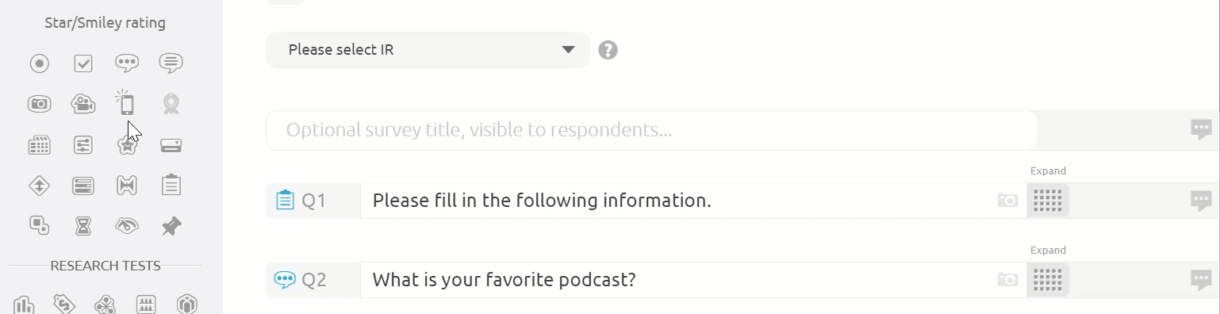Screen dimensions: 1220x314
Task: Select the slider scale question icon
Action: 83,145
